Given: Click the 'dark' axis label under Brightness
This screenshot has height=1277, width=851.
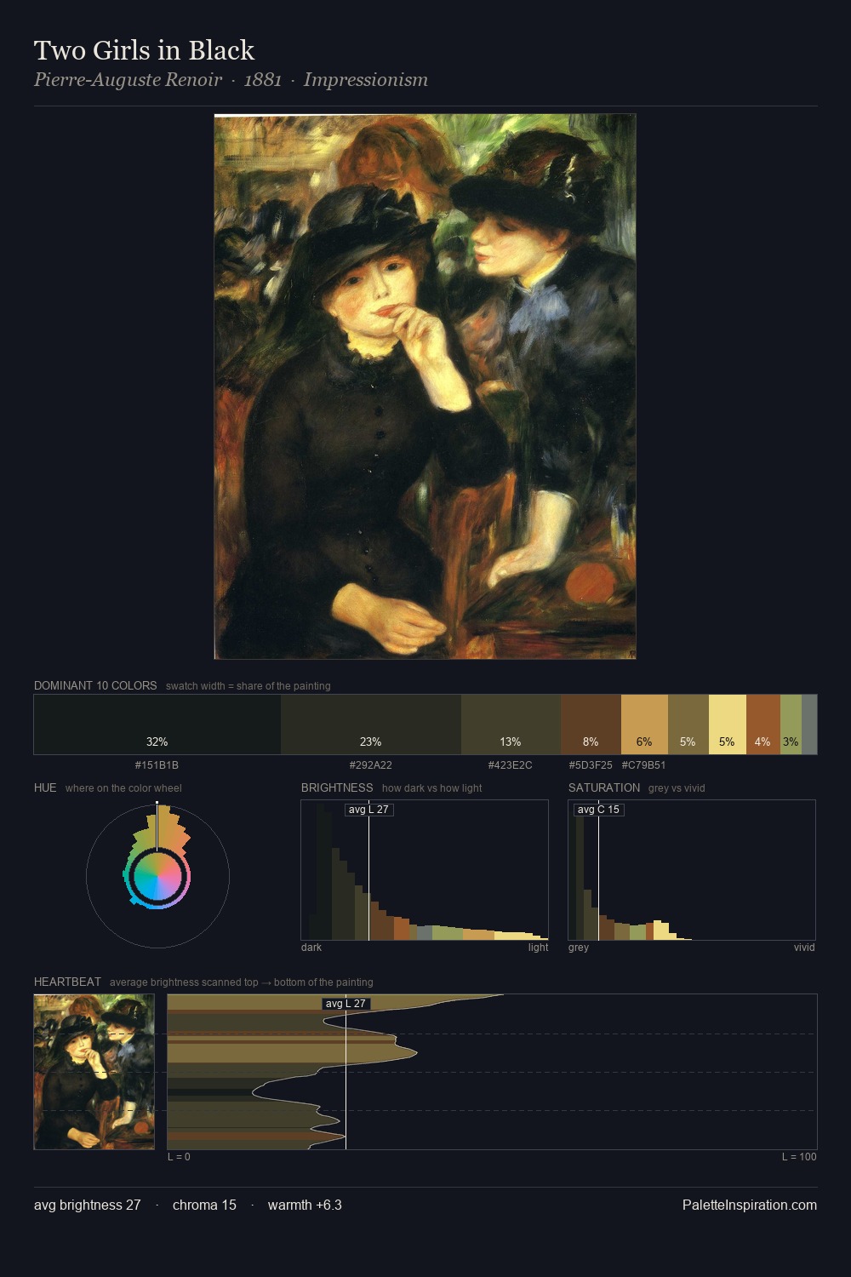Looking at the screenshot, I should click(x=311, y=948).
